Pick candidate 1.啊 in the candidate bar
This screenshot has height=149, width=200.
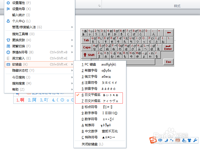[x=20, y=100]
